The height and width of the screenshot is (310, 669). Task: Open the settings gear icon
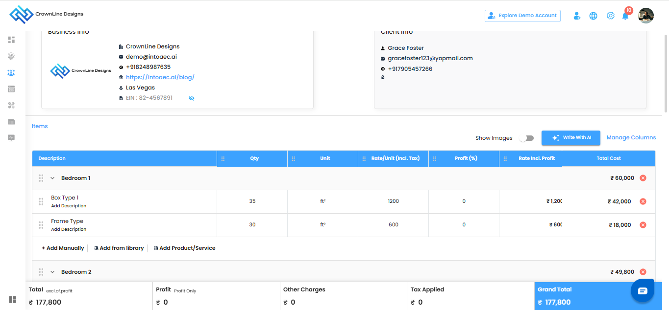[610, 16]
